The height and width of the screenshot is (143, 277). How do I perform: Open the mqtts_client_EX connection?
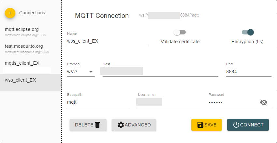click(22, 63)
